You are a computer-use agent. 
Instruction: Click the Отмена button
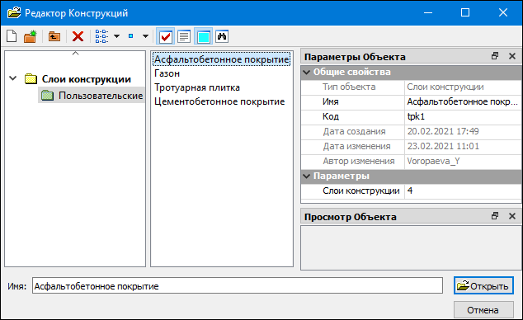pyautogui.click(x=483, y=310)
